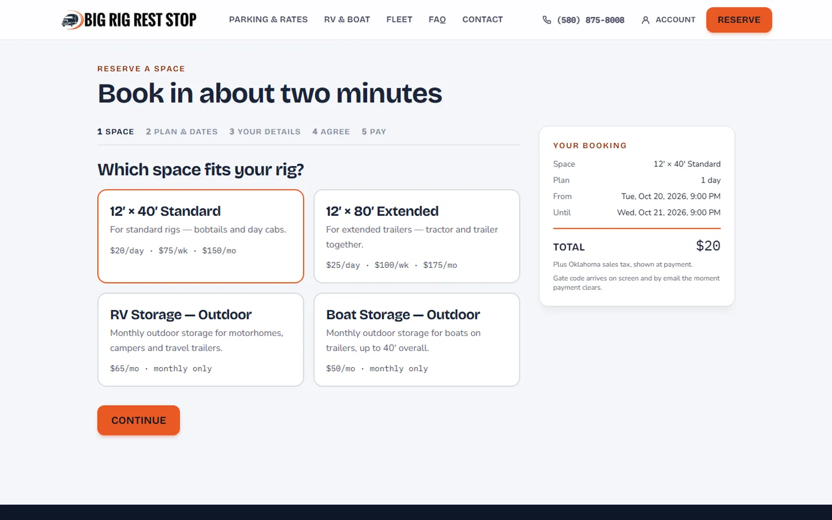Click the phone icon beside the number
The image size is (832, 520).
click(x=547, y=20)
